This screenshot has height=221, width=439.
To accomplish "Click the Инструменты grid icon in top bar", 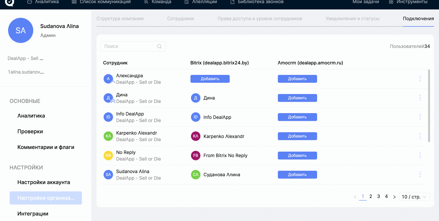I will [x=391, y=2].
